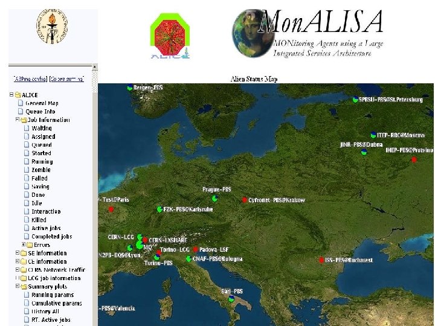435x326 pixels.
Task: Open the Interactive jobs page
Action: click(x=46, y=211)
